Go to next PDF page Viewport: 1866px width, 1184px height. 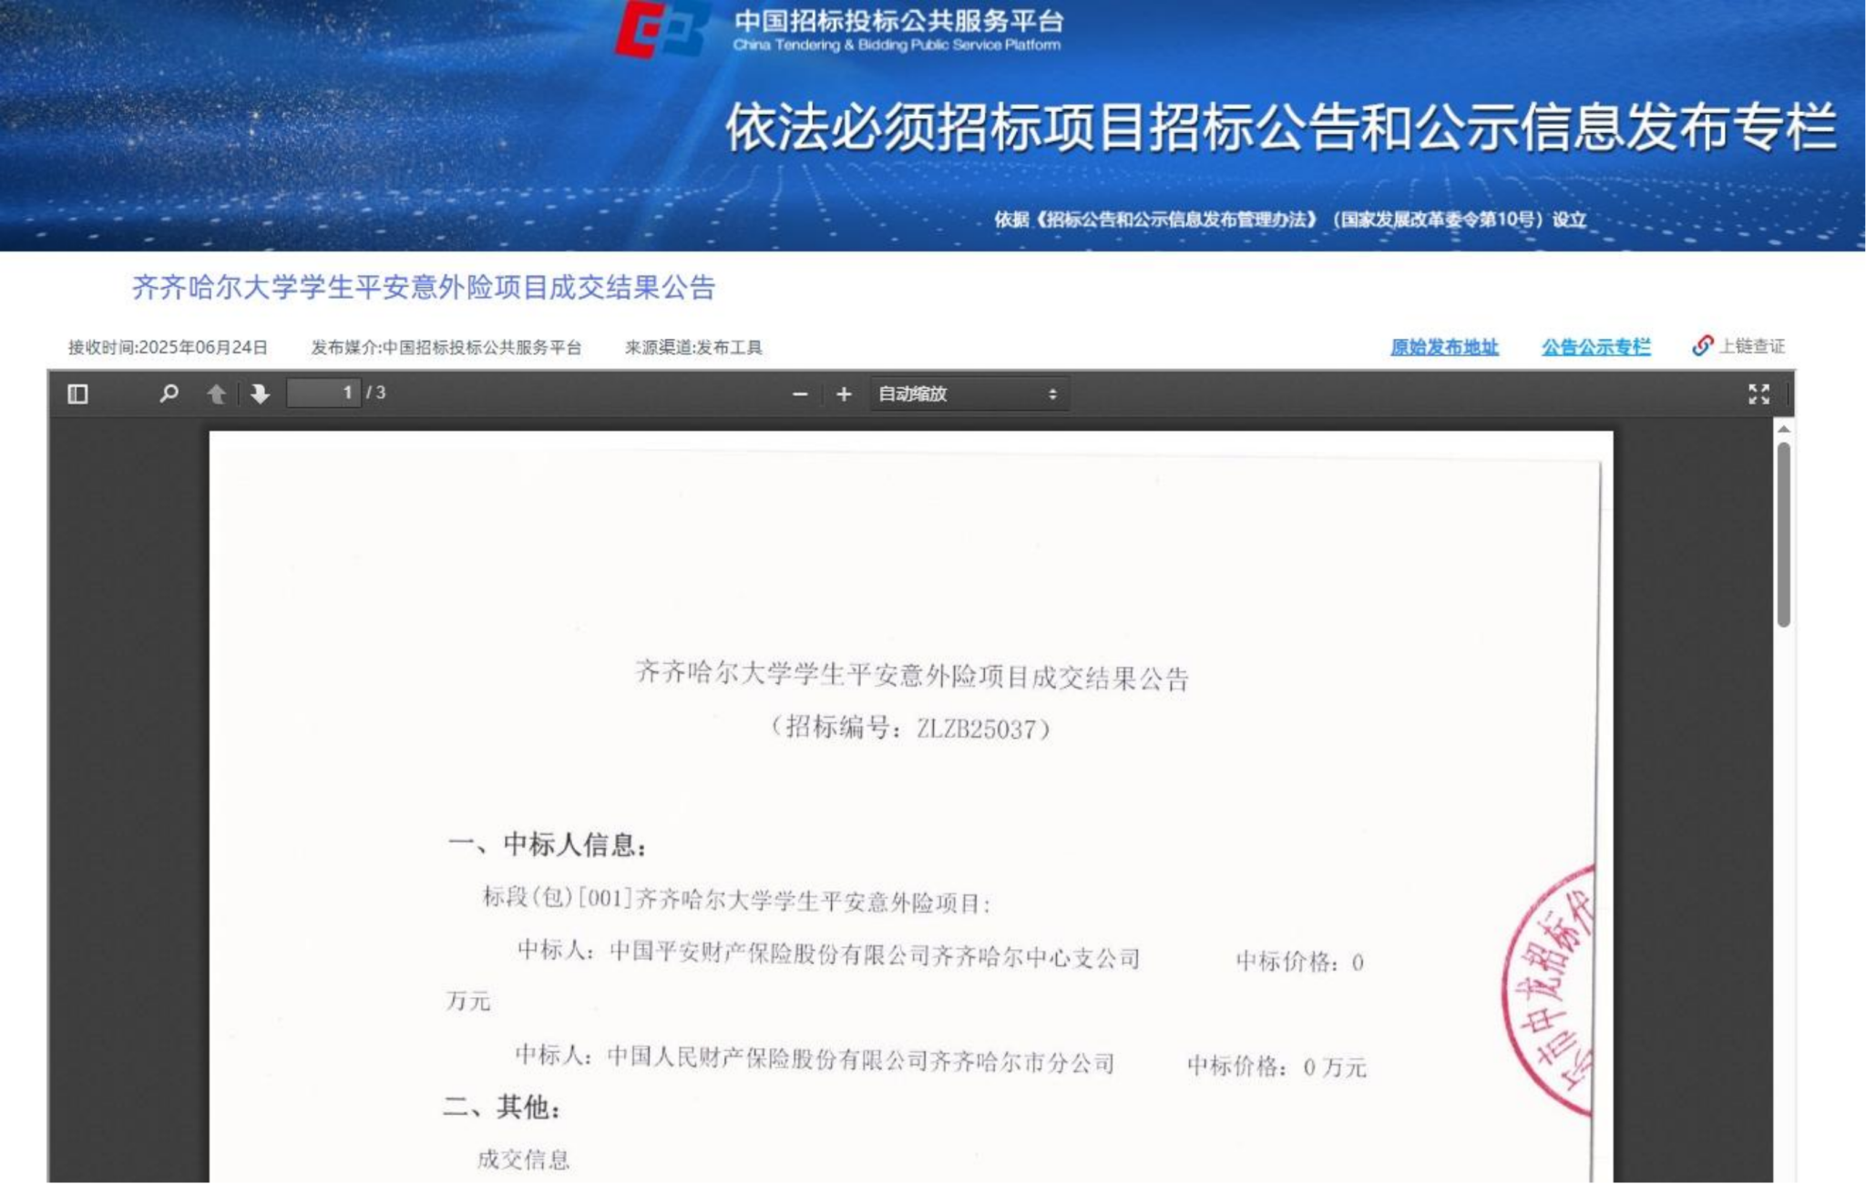pos(260,393)
